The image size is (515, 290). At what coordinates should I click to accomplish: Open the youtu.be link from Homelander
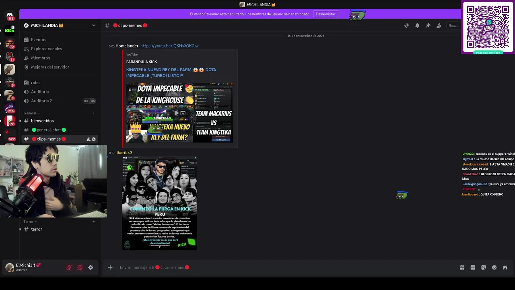[x=169, y=46]
